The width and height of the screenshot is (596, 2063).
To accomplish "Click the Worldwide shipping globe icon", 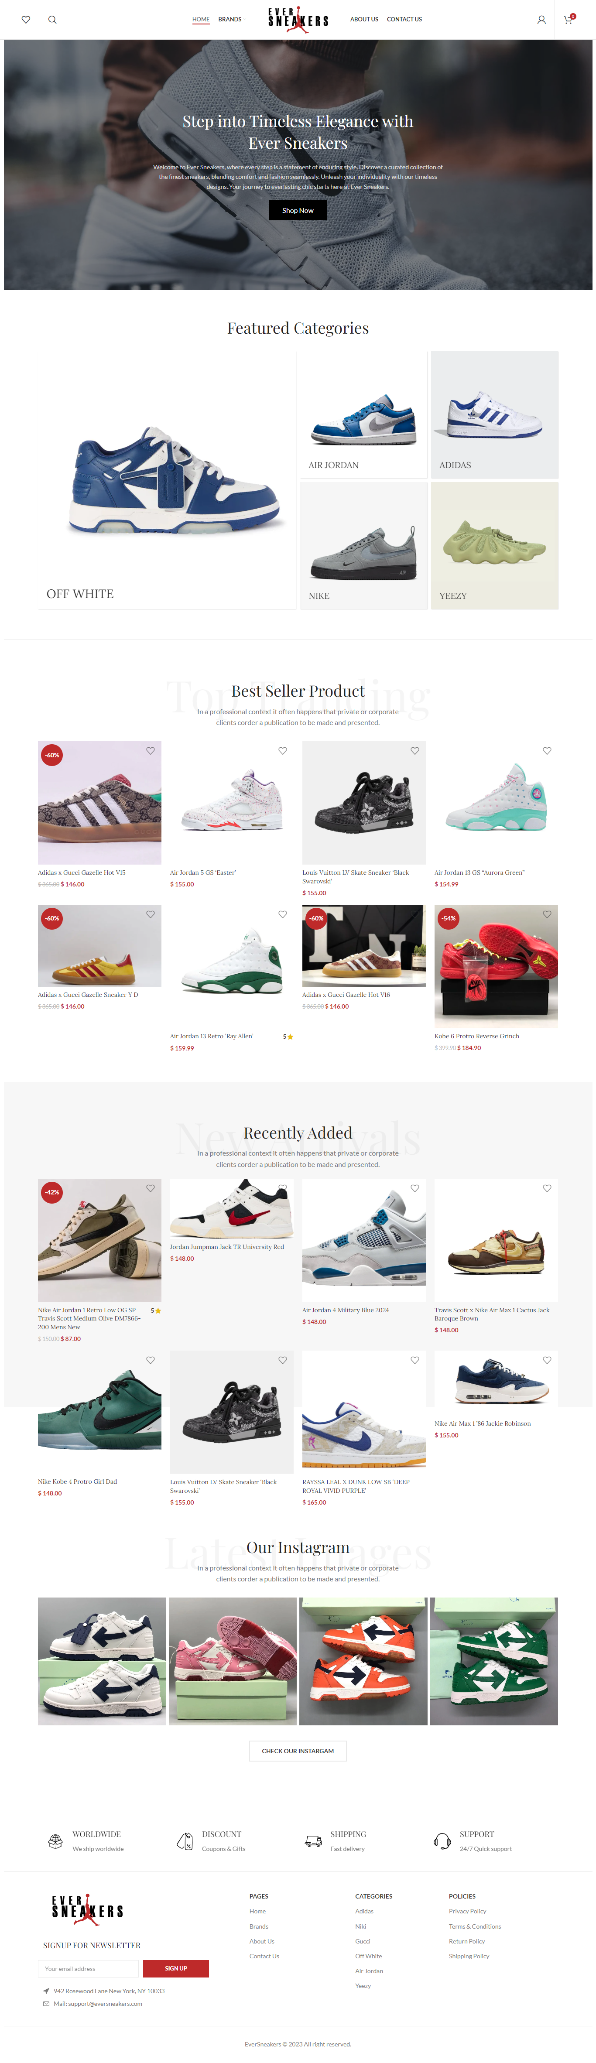I will coord(55,1841).
